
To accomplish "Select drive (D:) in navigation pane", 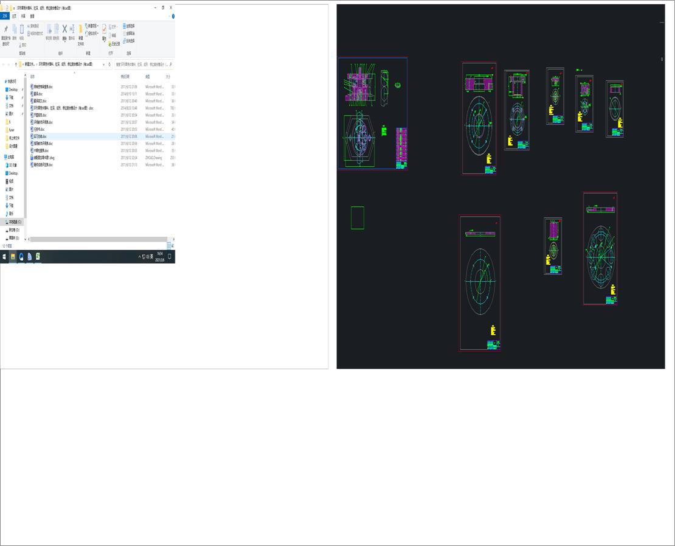I will pyautogui.click(x=14, y=229).
